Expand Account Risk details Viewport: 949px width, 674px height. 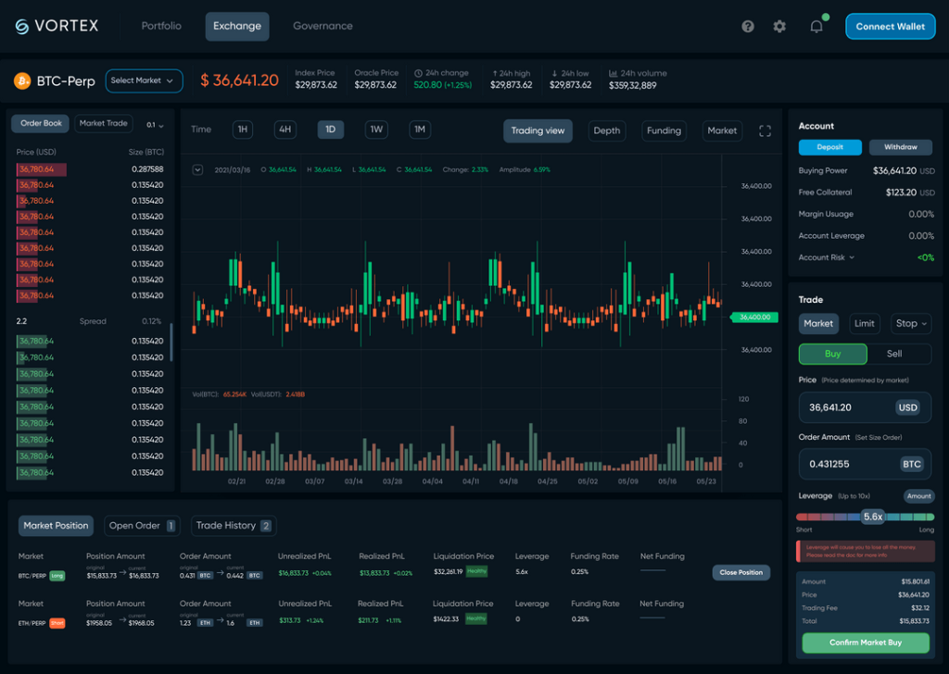click(x=852, y=257)
